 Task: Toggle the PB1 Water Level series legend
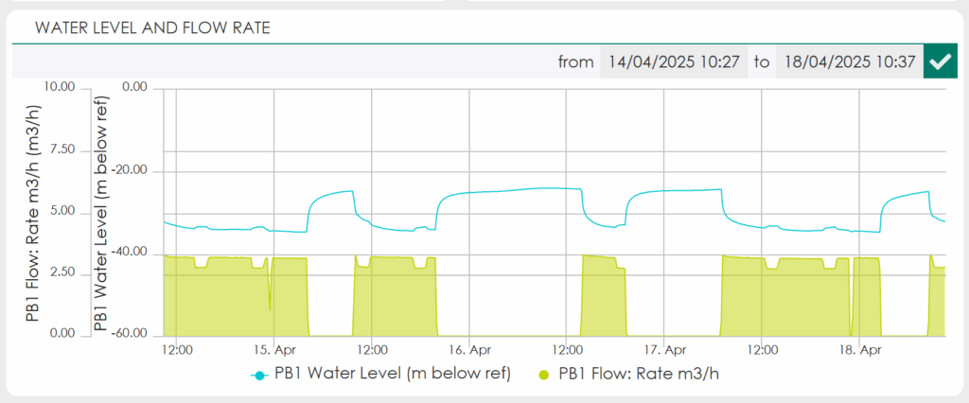pyautogui.click(x=380, y=375)
